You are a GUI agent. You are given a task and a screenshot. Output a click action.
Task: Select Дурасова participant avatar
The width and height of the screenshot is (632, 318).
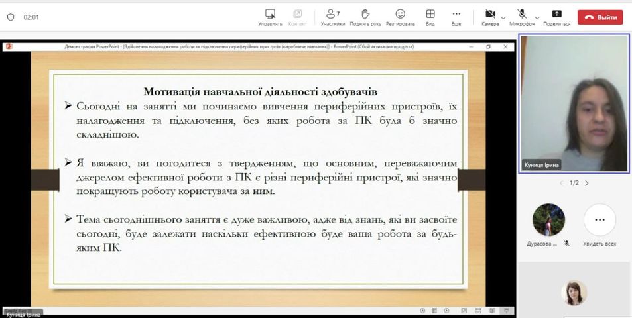tap(548, 220)
